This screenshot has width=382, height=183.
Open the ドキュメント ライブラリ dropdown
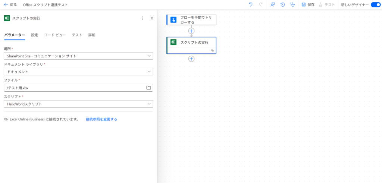pyautogui.click(x=78, y=72)
